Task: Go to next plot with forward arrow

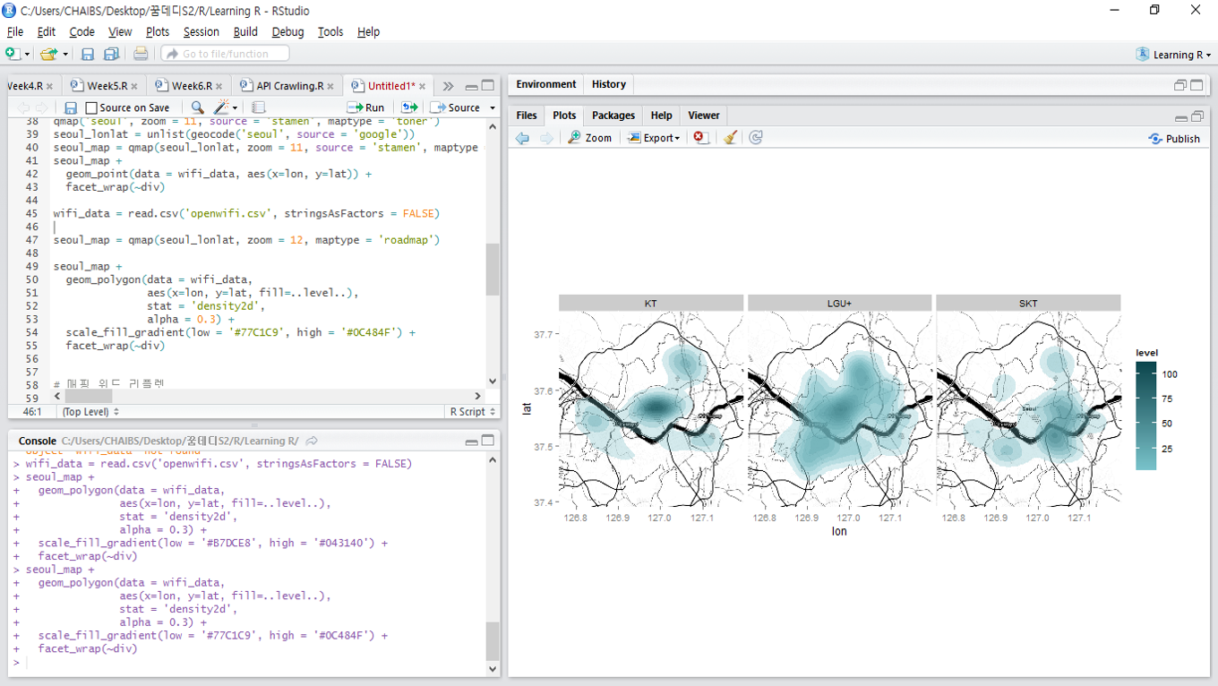Action: coord(546,138)
